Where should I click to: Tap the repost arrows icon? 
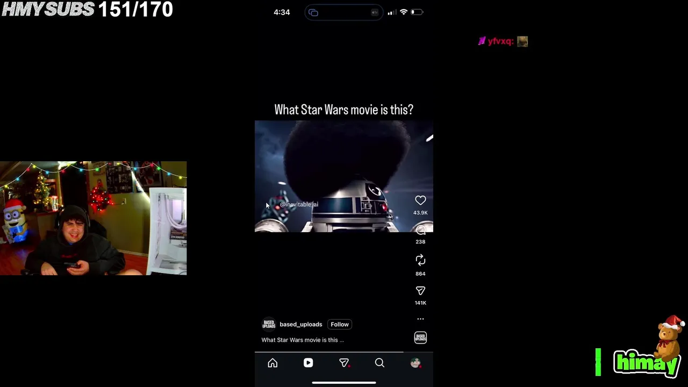tap(420, 260)
